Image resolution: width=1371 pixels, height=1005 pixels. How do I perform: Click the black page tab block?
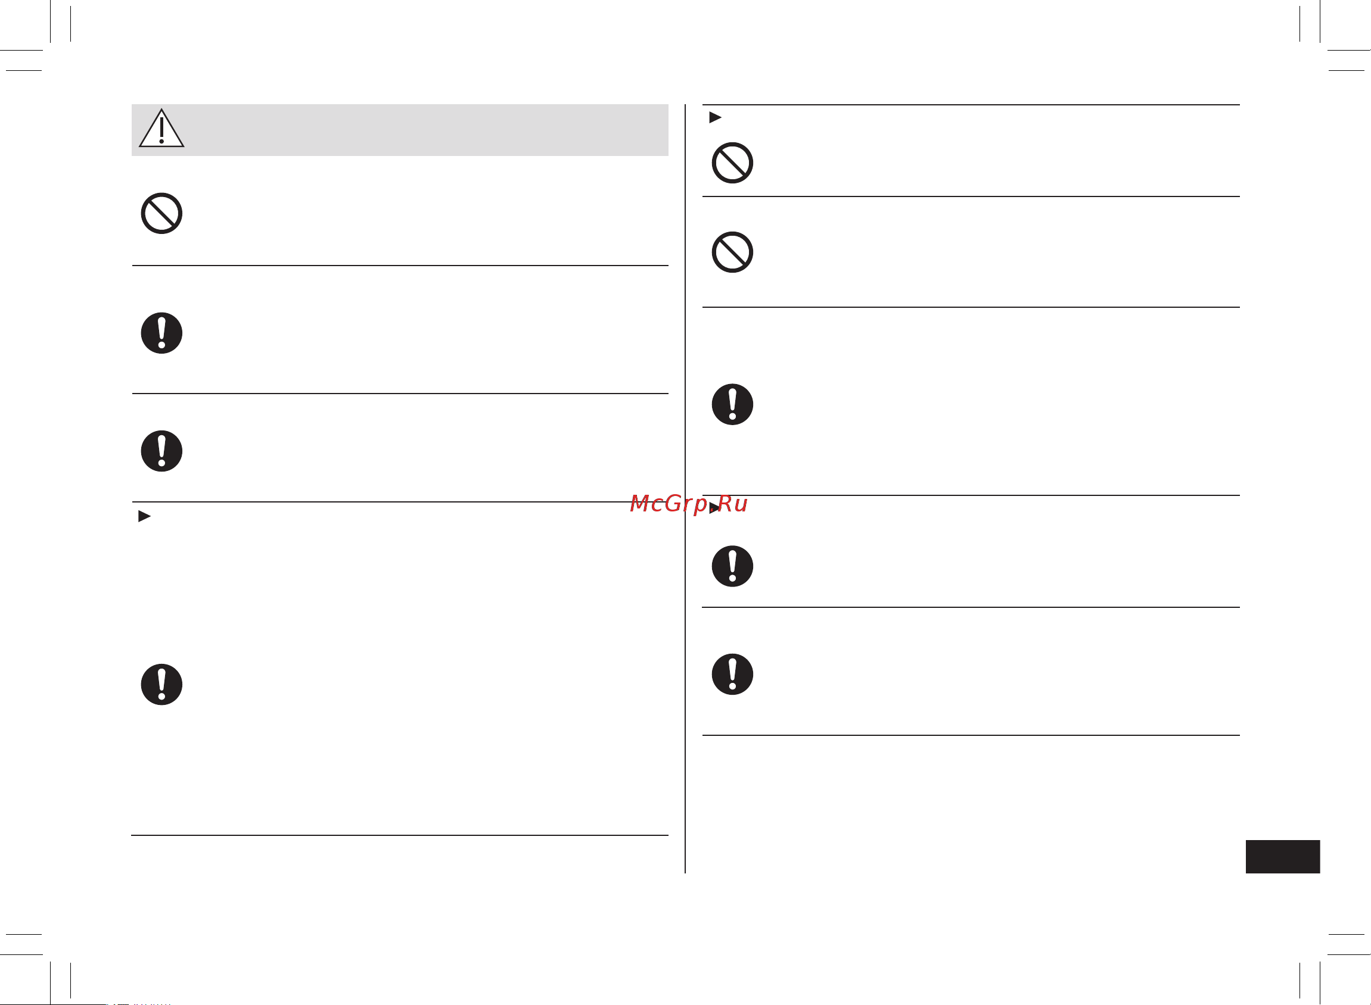1283,857
